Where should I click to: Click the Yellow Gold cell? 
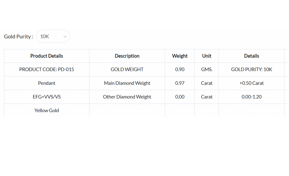pyautogui.click(x=47, y=110)
